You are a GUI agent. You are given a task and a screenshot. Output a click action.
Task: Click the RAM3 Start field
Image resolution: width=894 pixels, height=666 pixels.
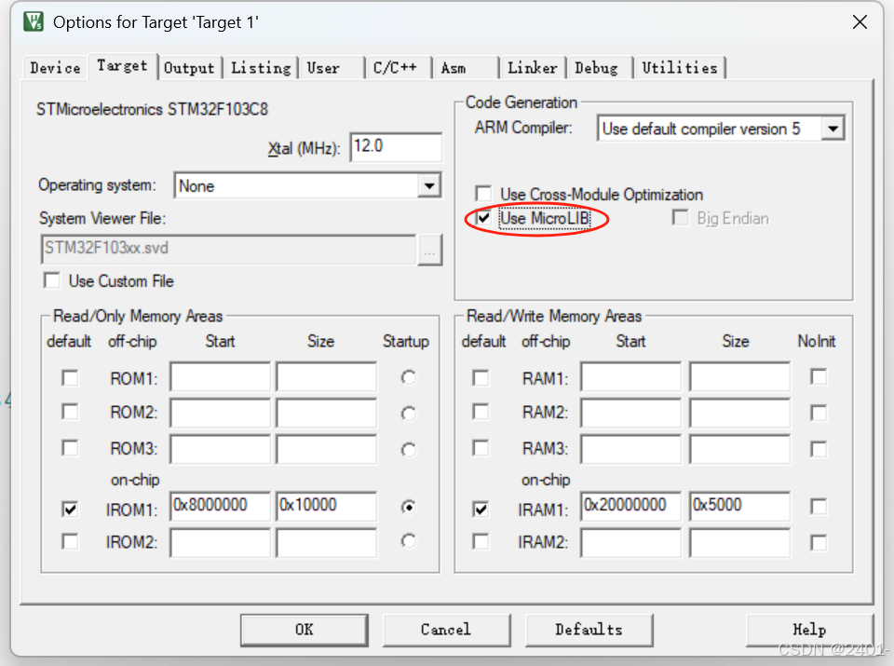click(631, 449)
